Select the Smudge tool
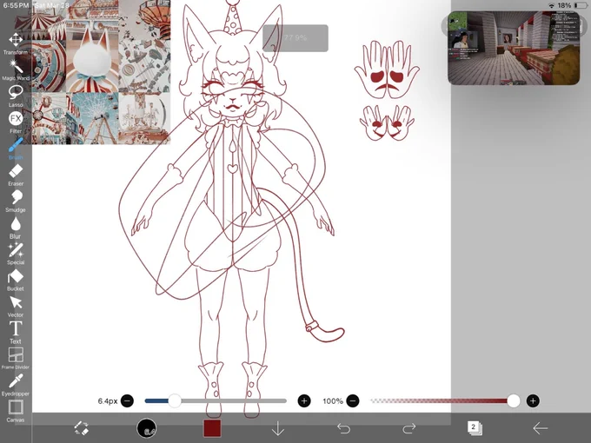The height and width of the screenshot is (443, 591). (x=16, y=202)
